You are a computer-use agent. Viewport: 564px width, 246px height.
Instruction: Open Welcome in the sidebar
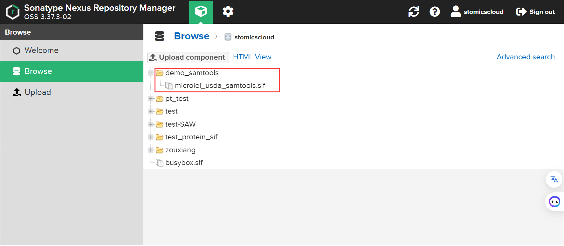pos(41,50)
